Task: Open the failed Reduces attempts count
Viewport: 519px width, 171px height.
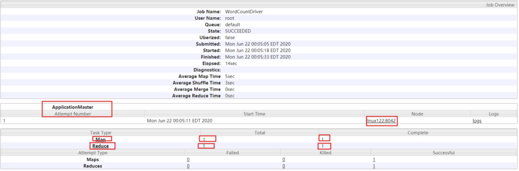Action: 188,166
